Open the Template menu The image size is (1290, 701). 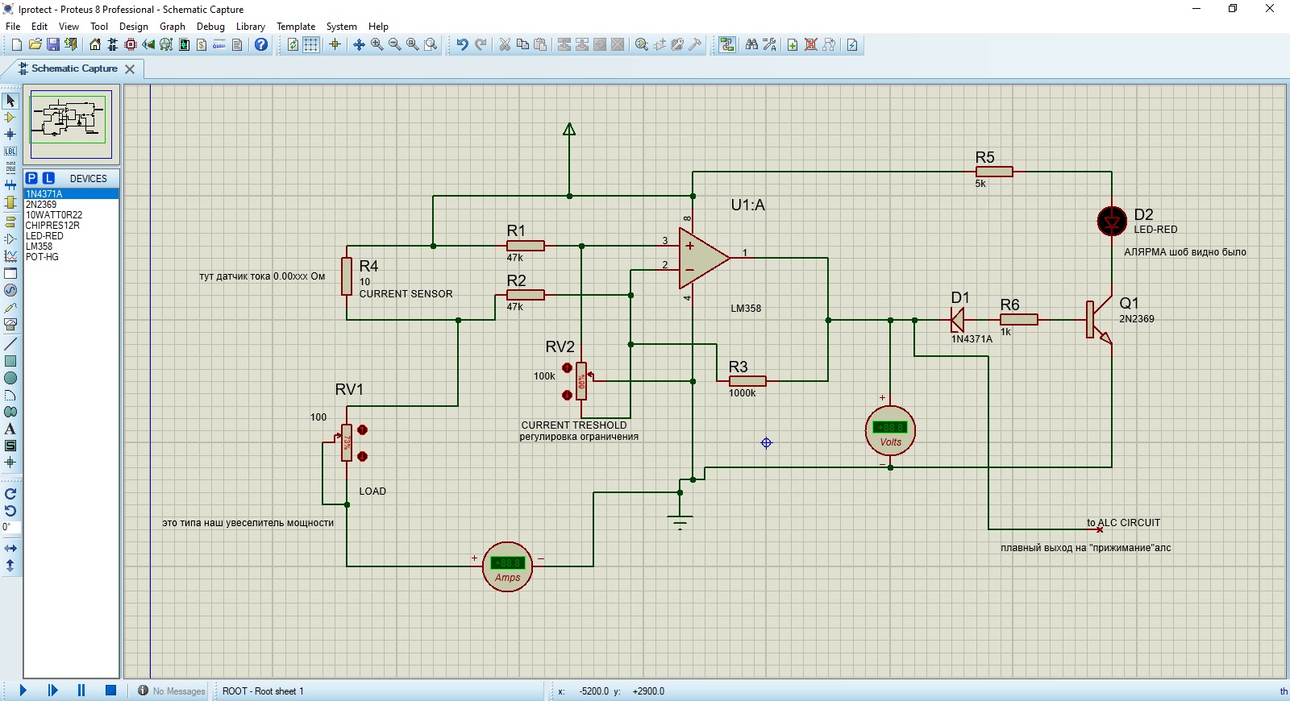[296, 27]
